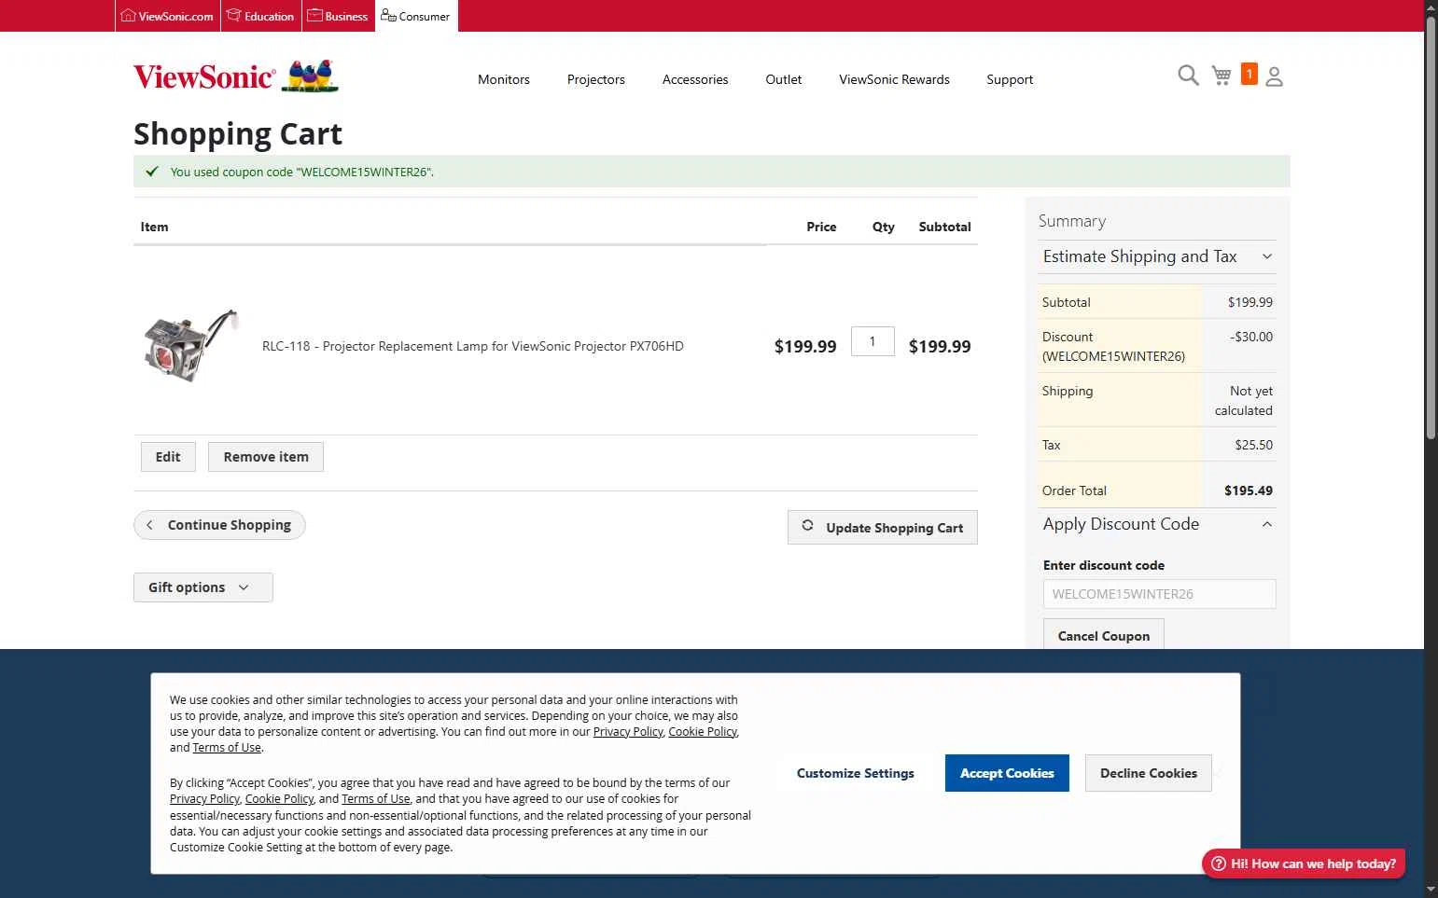Click the -$30.00 discount amount
Screen dimensions: 1438x898
pyautogui.click(x=1251, y=337)
